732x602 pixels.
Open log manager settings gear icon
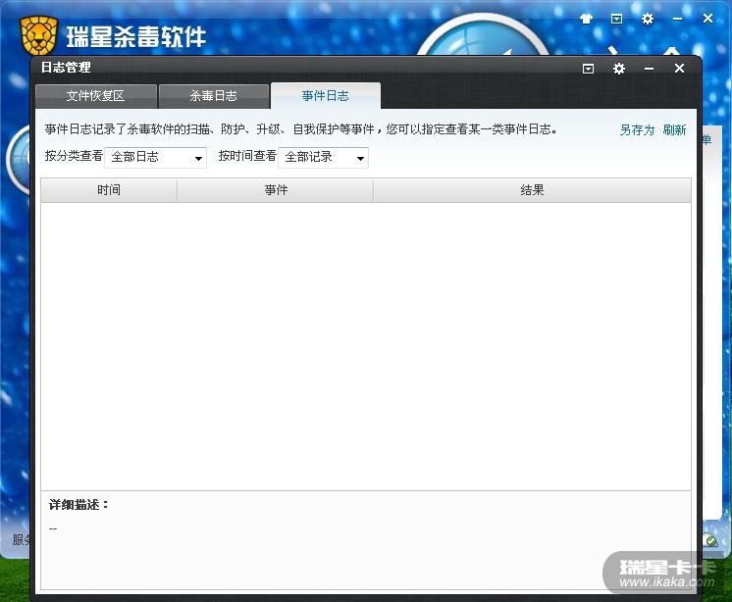[619, 69]
